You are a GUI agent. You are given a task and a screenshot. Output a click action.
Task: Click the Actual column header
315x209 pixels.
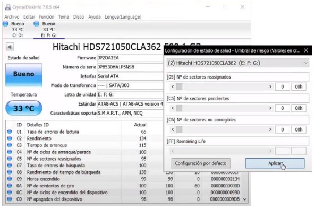click(x=140, y=125)
